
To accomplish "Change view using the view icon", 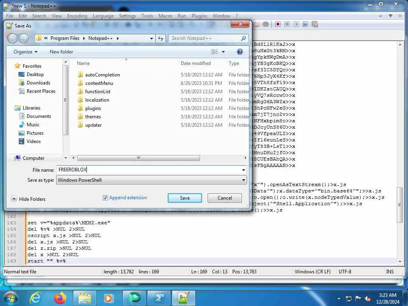I will (x=215, y=52).
